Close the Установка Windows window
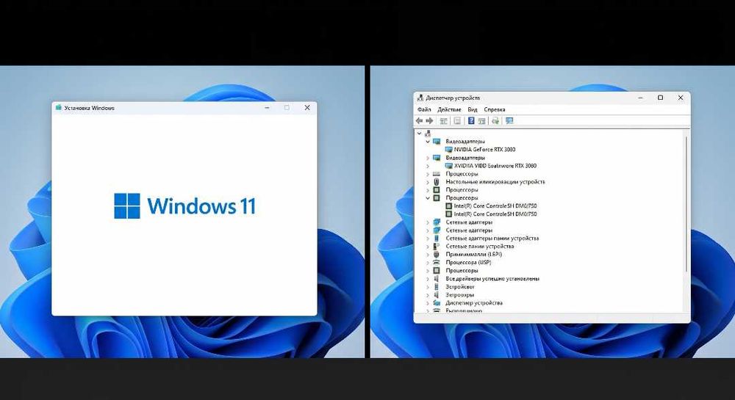Image resolution: width=735 pixels, height=400 pixels. [307, 108]
